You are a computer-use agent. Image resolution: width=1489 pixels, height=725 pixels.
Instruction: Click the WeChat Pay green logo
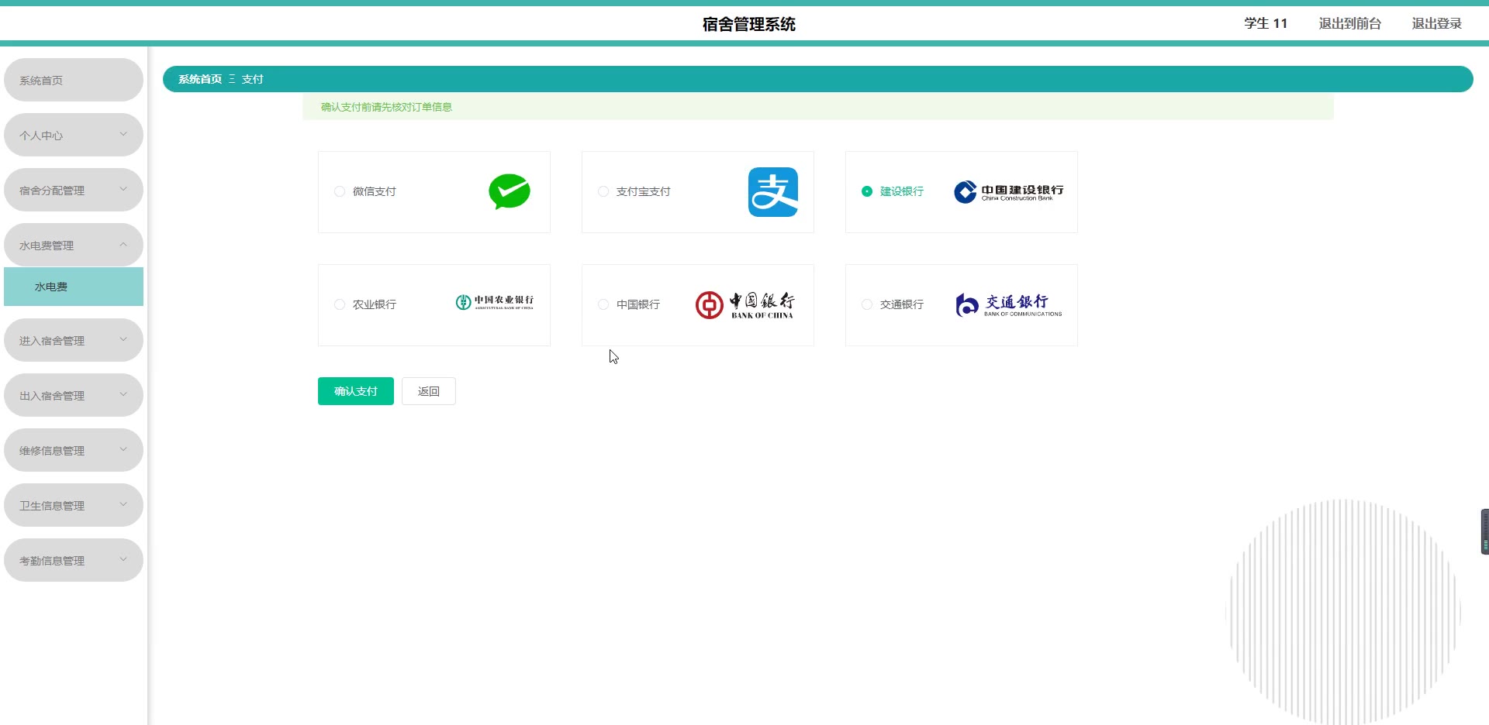(510, 192)
